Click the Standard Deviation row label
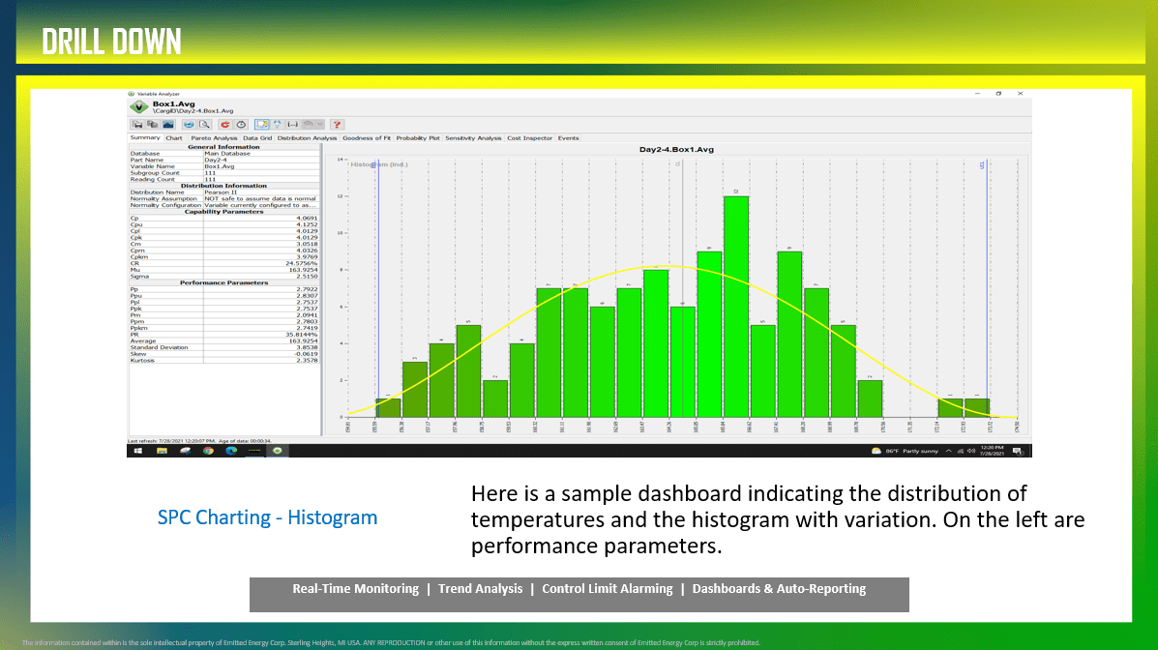 pyautogui.click(x=159, y=347)
